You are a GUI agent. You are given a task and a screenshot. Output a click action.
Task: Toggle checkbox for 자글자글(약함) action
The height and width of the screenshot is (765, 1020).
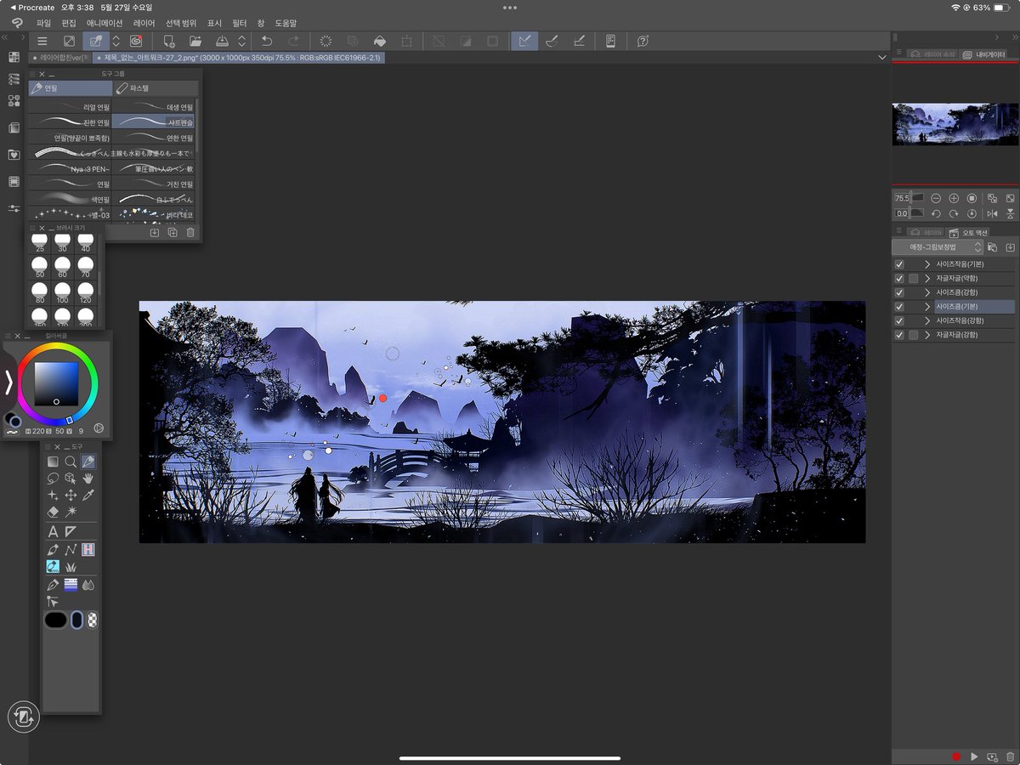899,278
